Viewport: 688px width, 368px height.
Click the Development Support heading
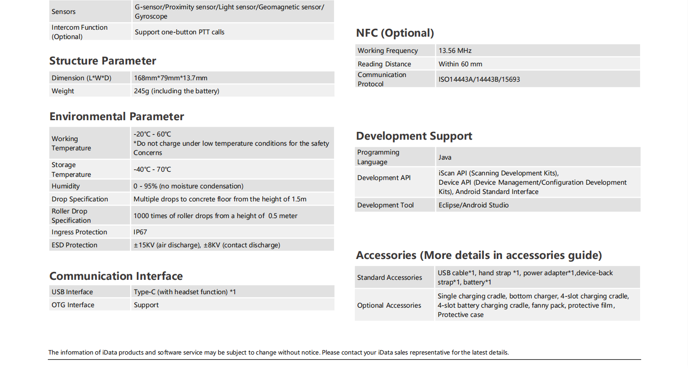point(414,136)
